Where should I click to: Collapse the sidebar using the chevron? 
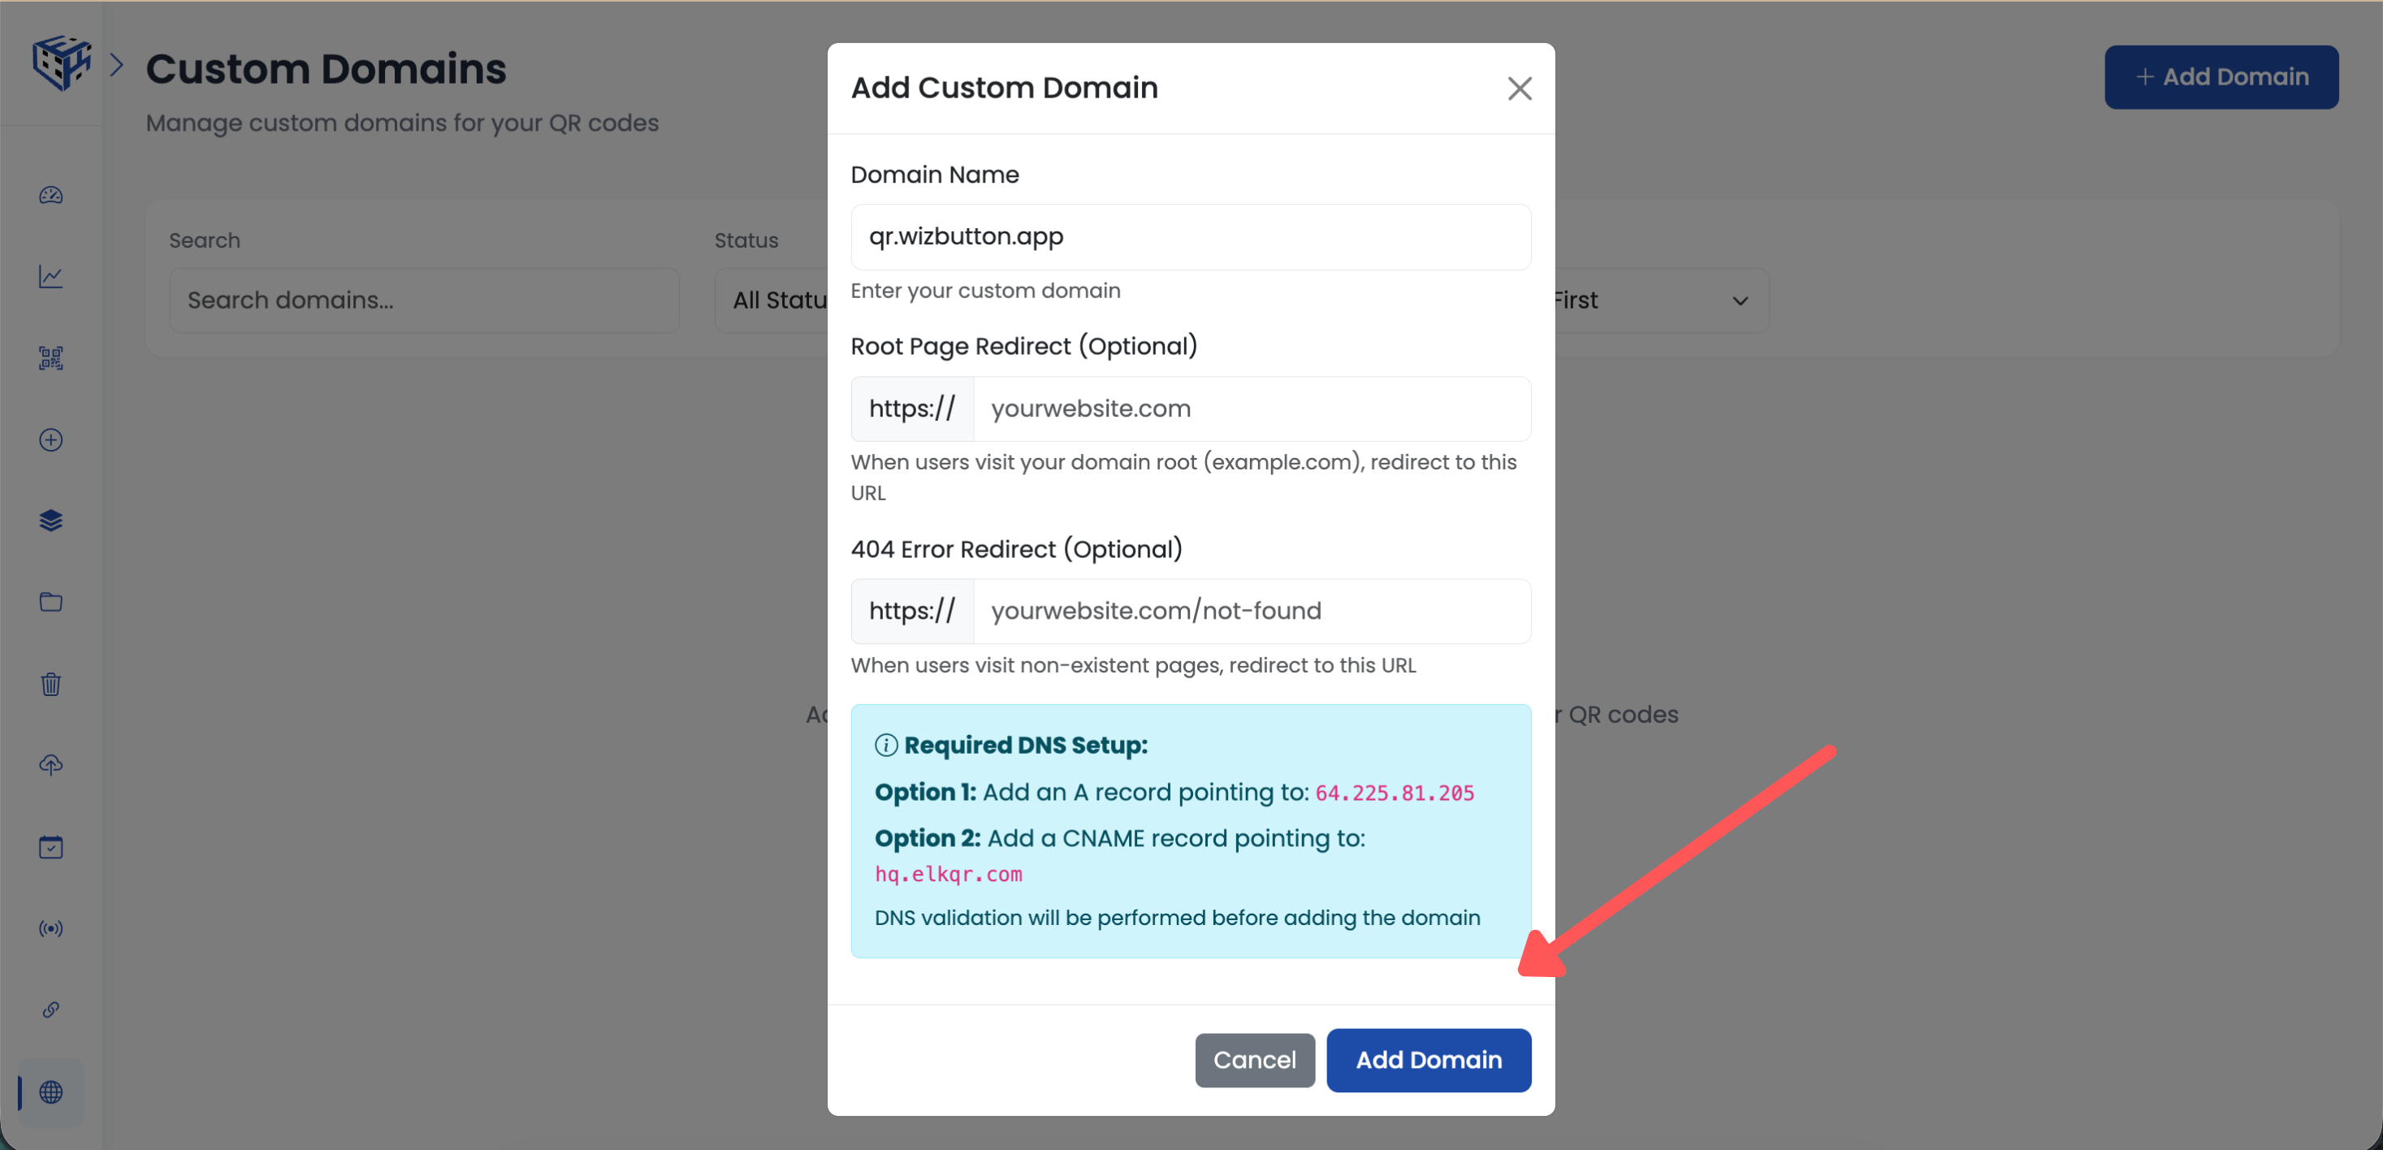[x=118, y=64]
